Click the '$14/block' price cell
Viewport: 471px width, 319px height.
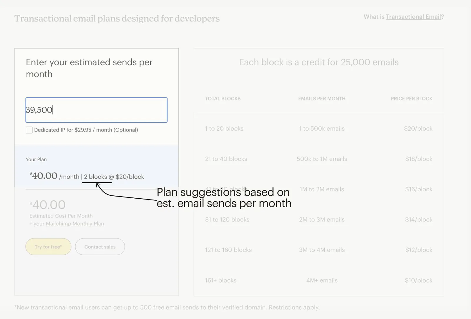tap(419, 220)
